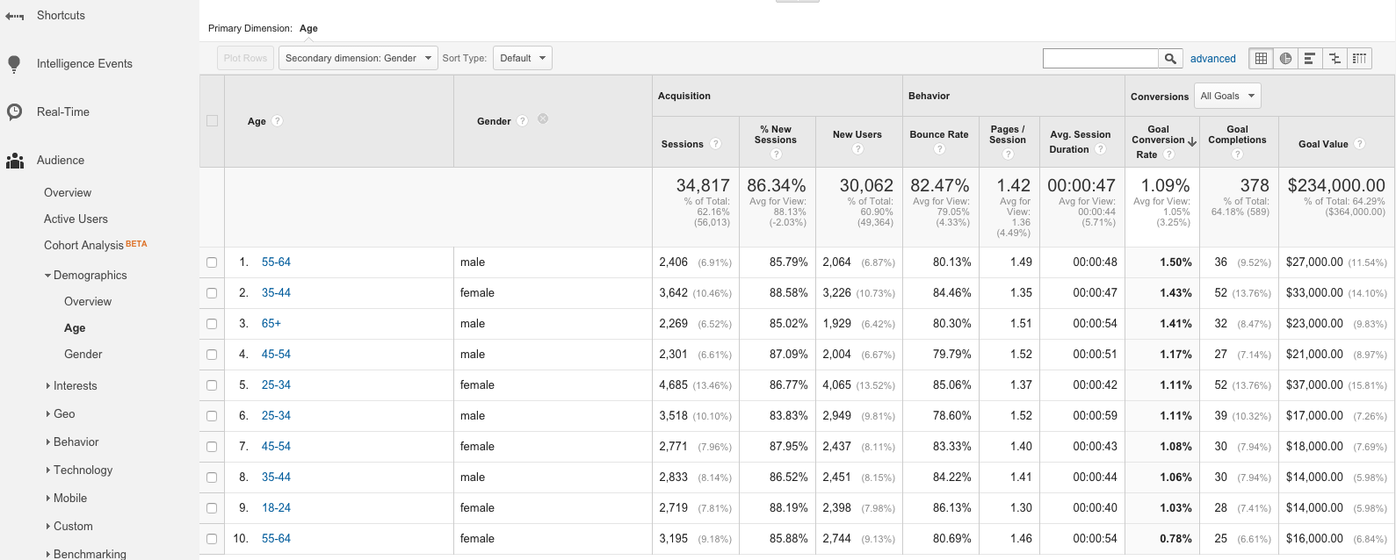
Task: Open the All Goals conversions dropdown
Action: (x=1227, y=97)
